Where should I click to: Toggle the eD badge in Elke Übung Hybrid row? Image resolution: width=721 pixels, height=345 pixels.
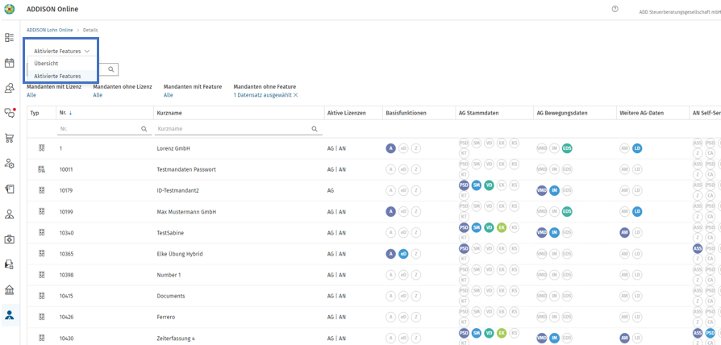402,254
